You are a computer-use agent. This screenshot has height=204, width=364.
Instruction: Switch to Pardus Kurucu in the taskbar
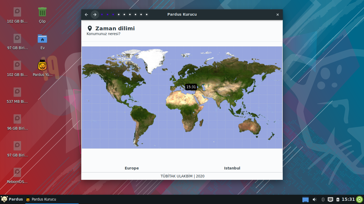(52, 199)
